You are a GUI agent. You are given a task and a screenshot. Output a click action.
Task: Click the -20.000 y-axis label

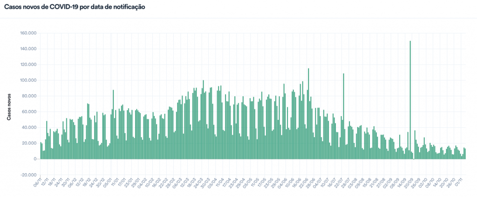point(28,175)
